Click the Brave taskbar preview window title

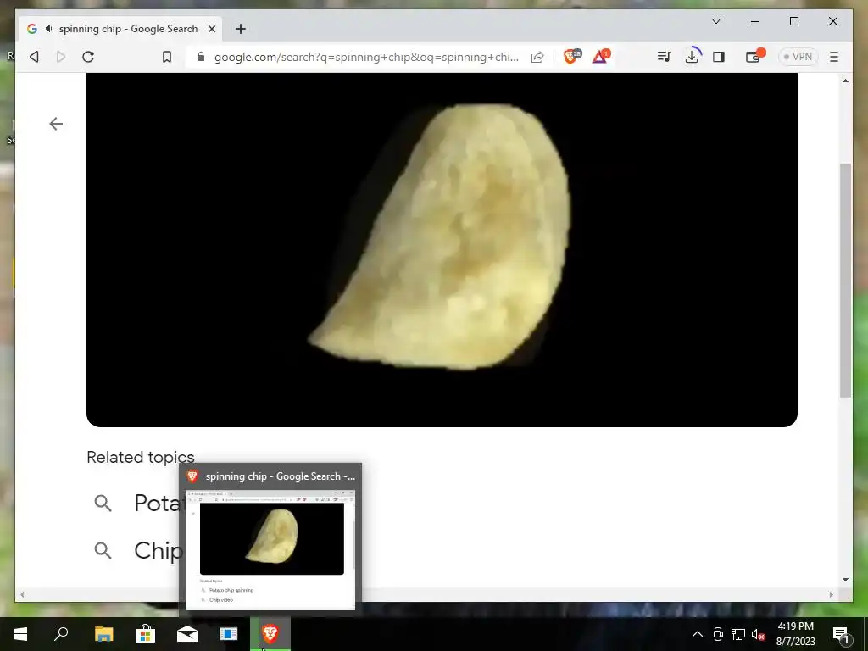point(280,476)
